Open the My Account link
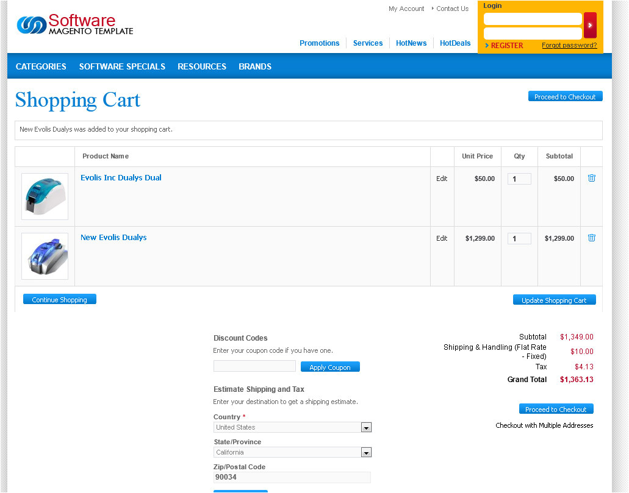 406,9
